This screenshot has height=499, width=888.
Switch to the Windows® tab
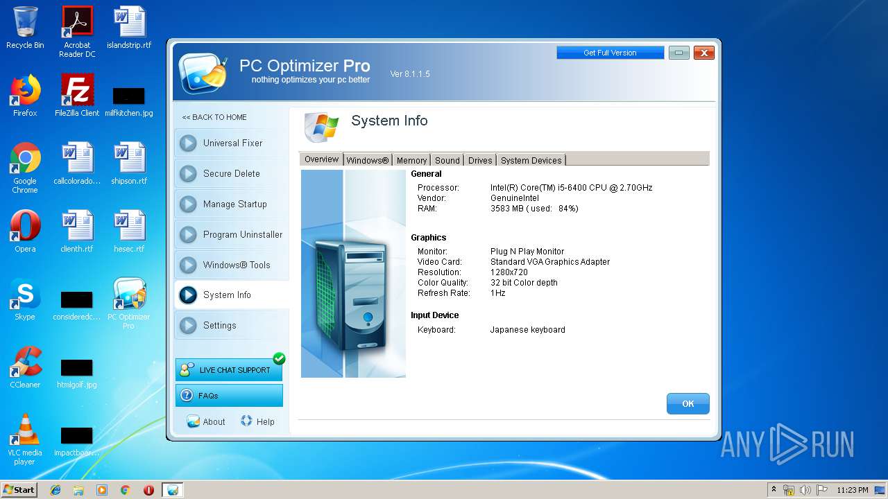pos(368,160)
